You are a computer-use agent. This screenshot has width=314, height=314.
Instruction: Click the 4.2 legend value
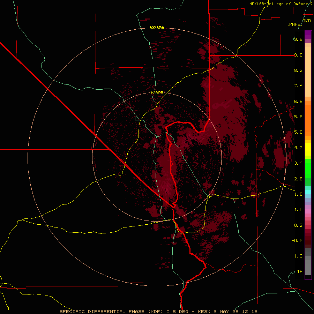tap(298, 148)
